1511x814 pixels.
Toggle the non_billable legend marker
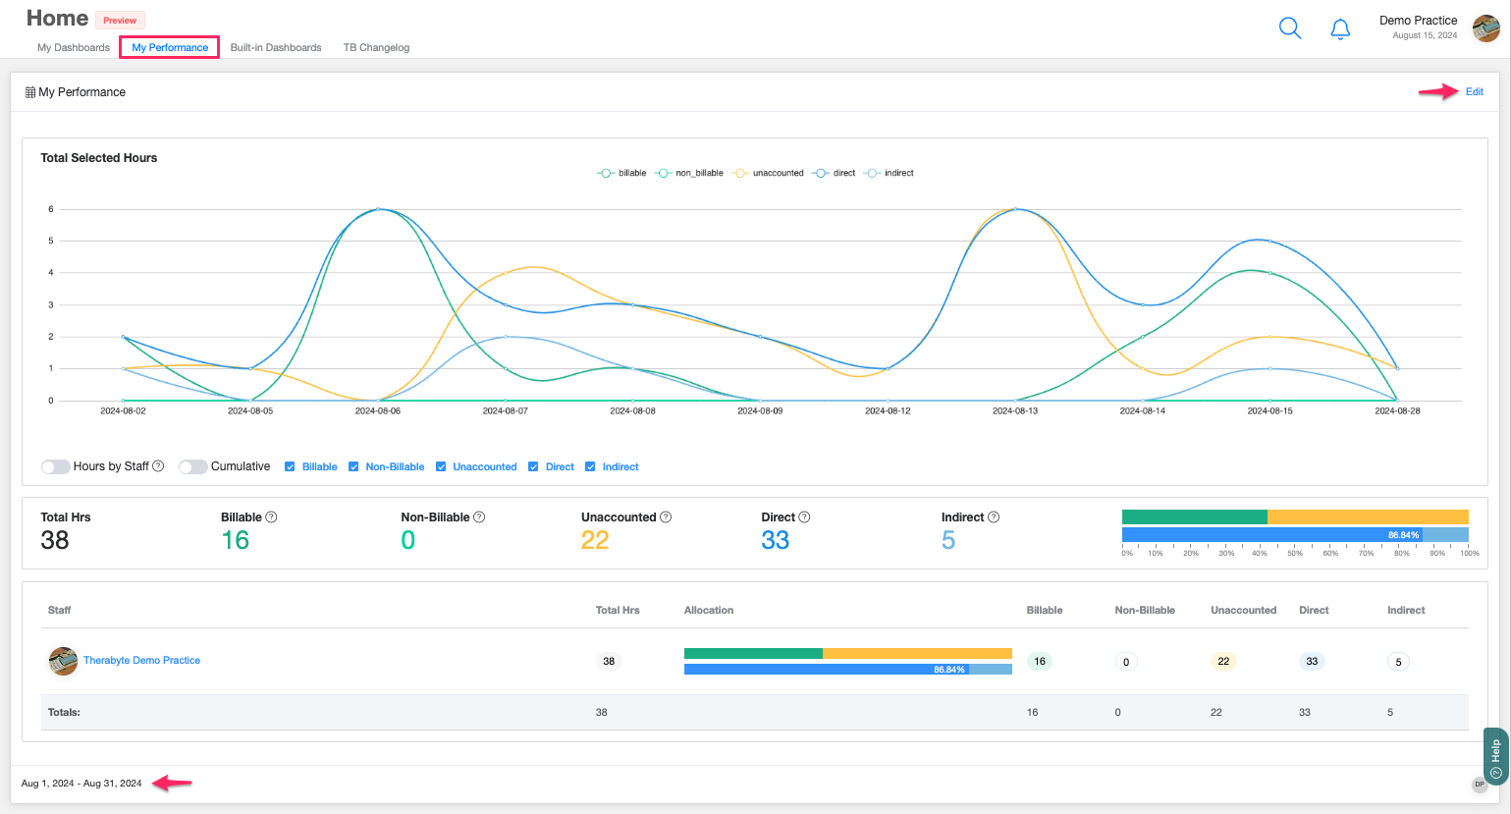[664, 173]
